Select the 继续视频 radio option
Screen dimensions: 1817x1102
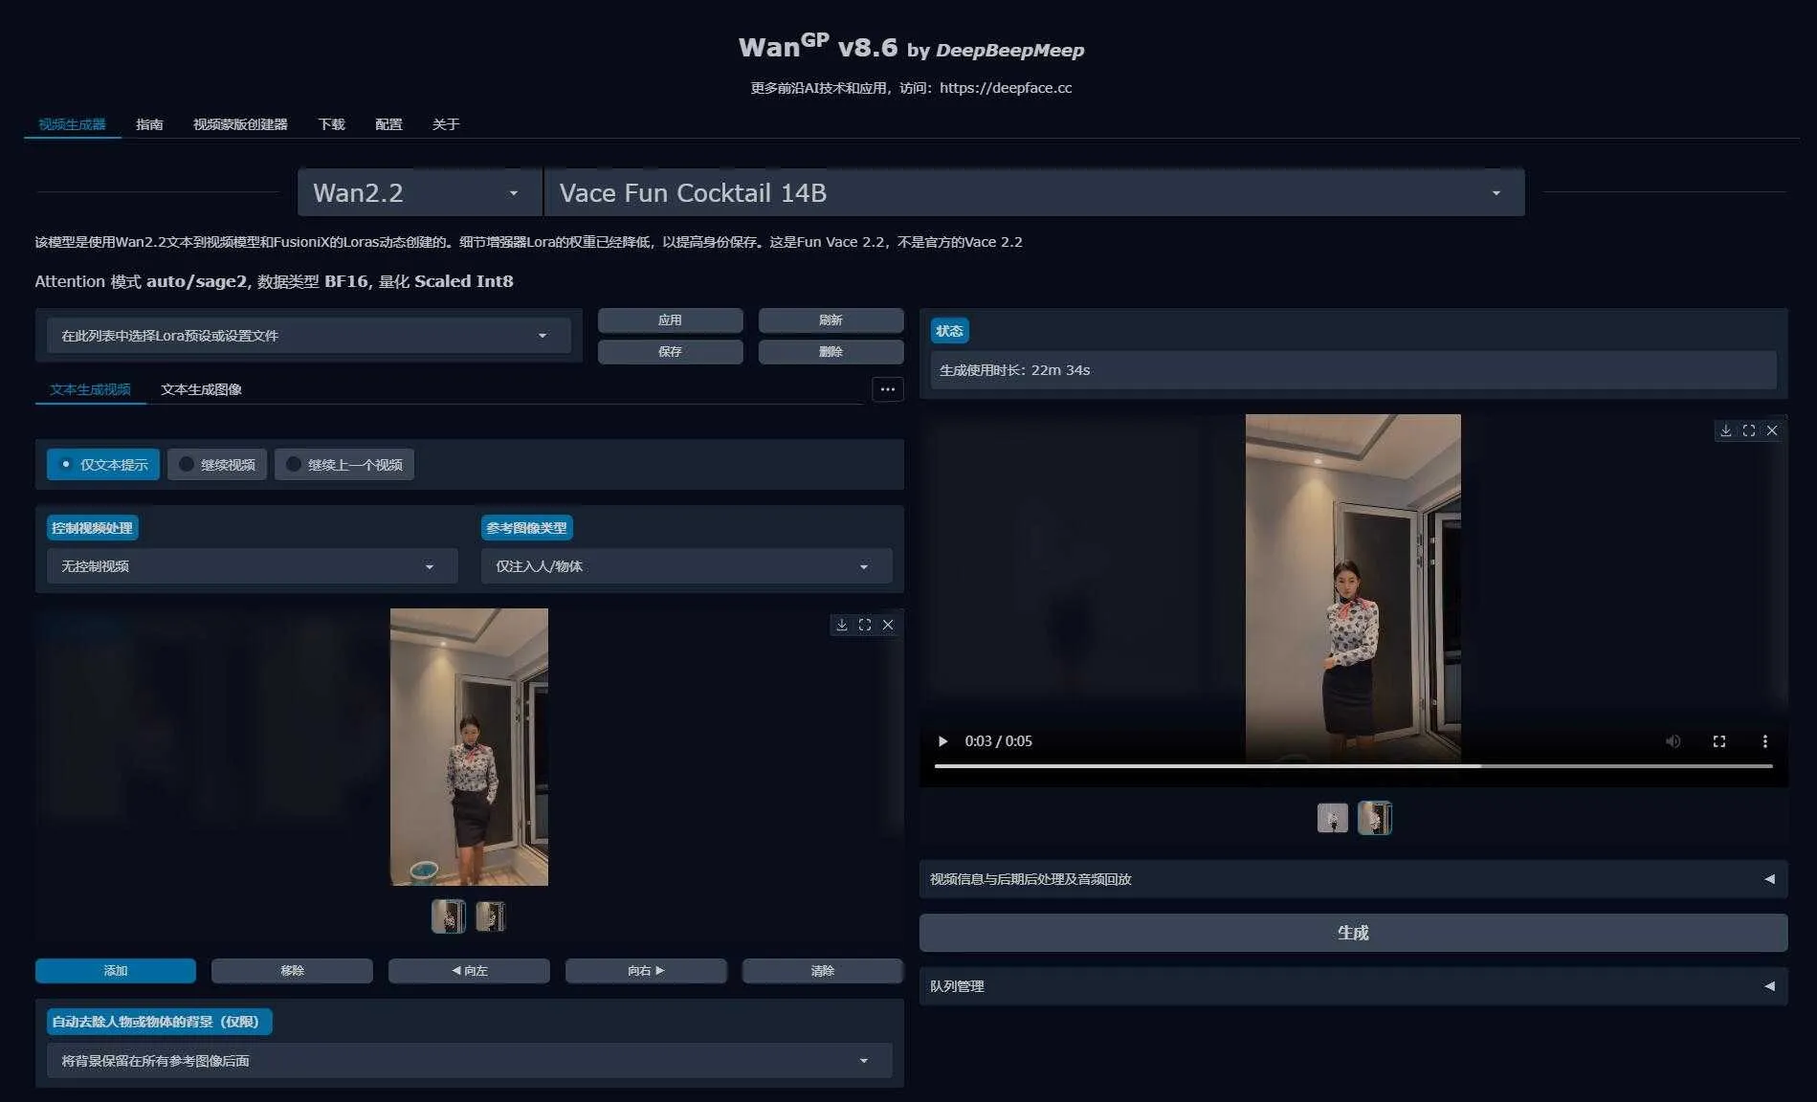point(216,465)
